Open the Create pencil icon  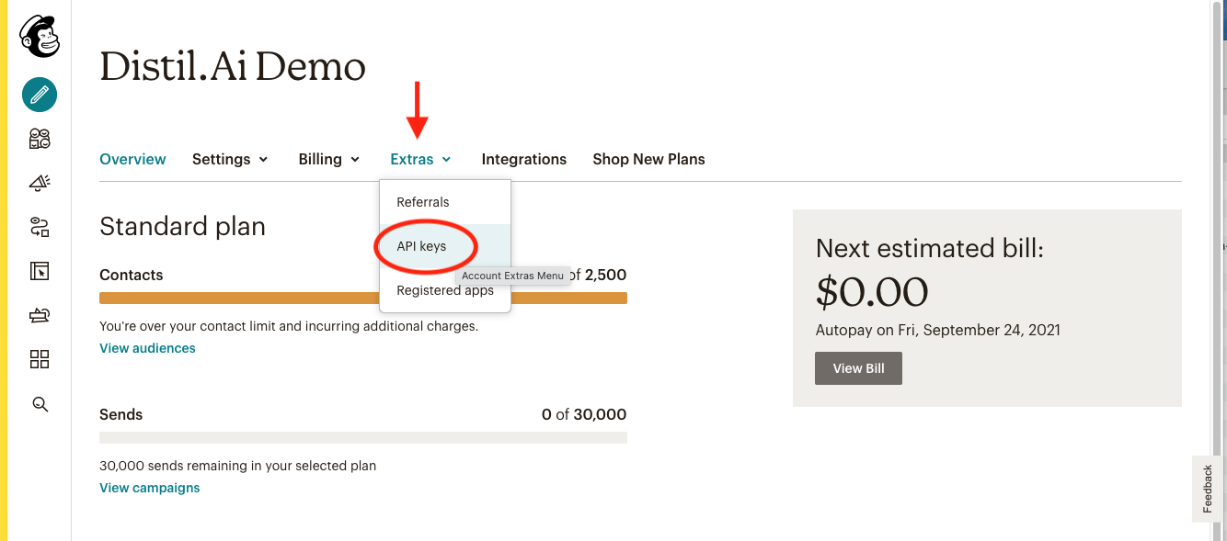(40, 94)
